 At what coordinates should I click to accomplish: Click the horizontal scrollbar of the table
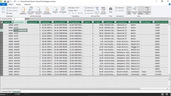71,89
